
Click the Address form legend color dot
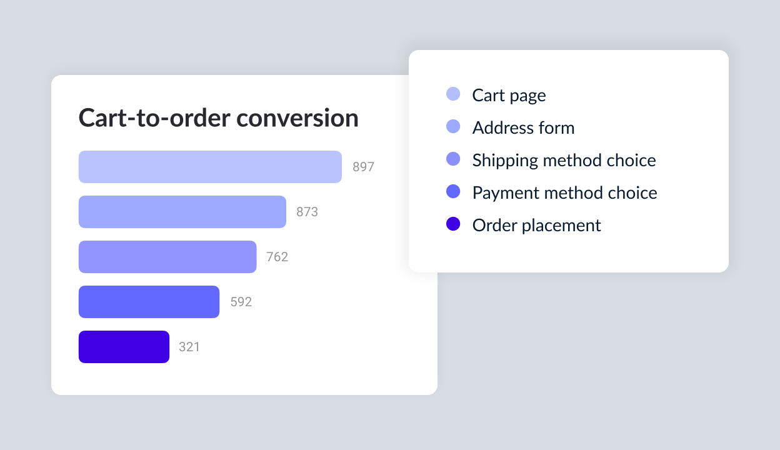453,127
